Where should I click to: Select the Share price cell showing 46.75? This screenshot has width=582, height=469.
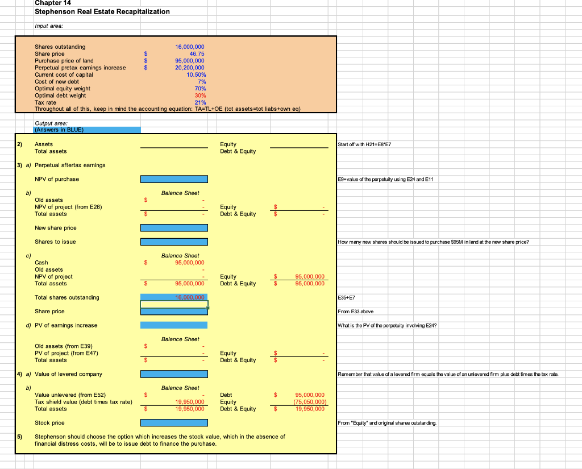193,53
